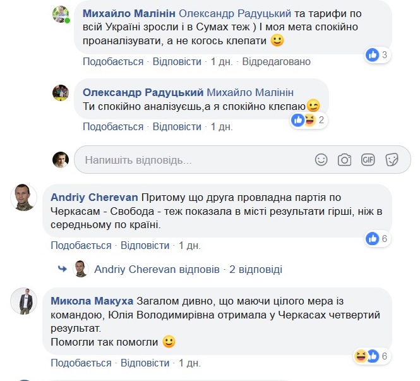Click 'Відредаговано' on Малінін's comment
The image size is (420, 381).
(x=277, y=61)
